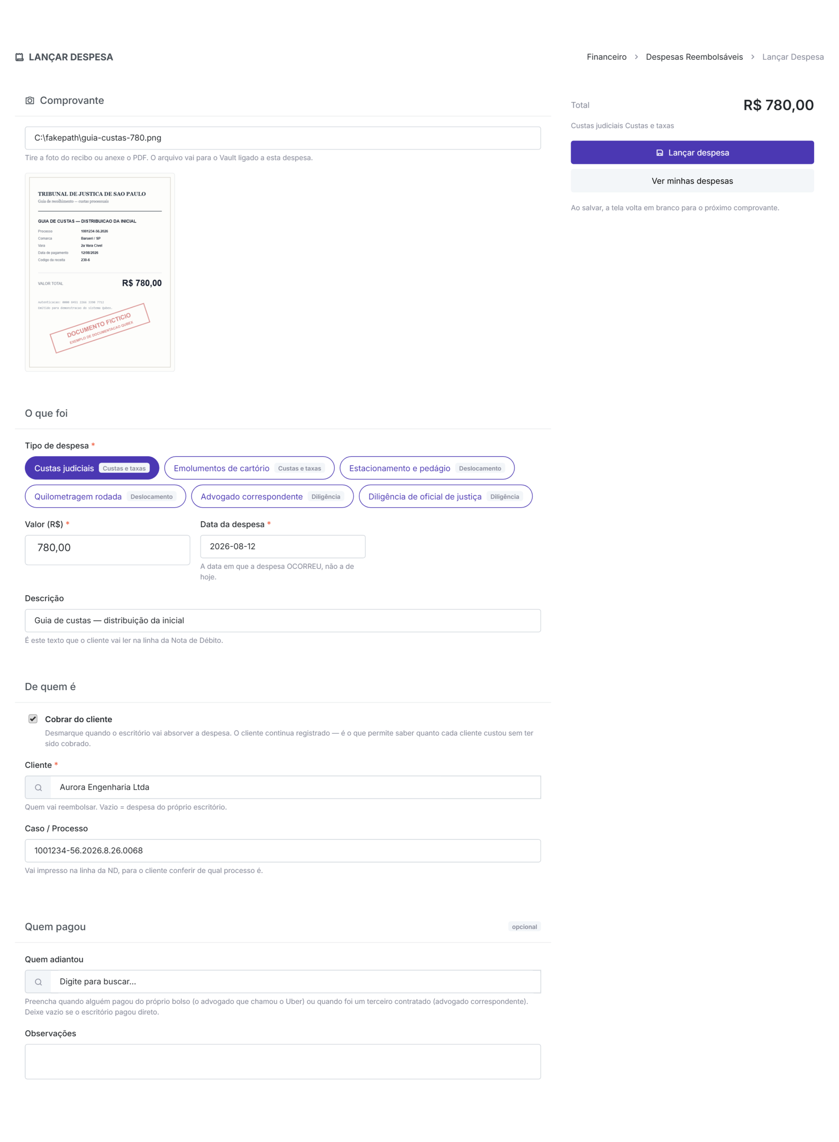Pick the Quilometragem rodada chip
This screenshot has height=1142, width=839.
pyautogui.click(x=105, y=497)
